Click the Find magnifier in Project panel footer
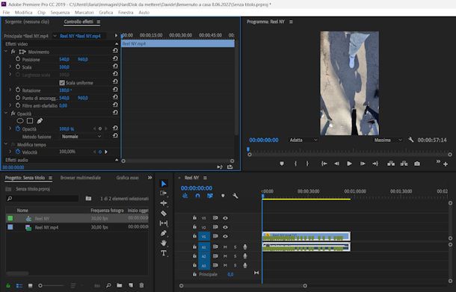 108,285
